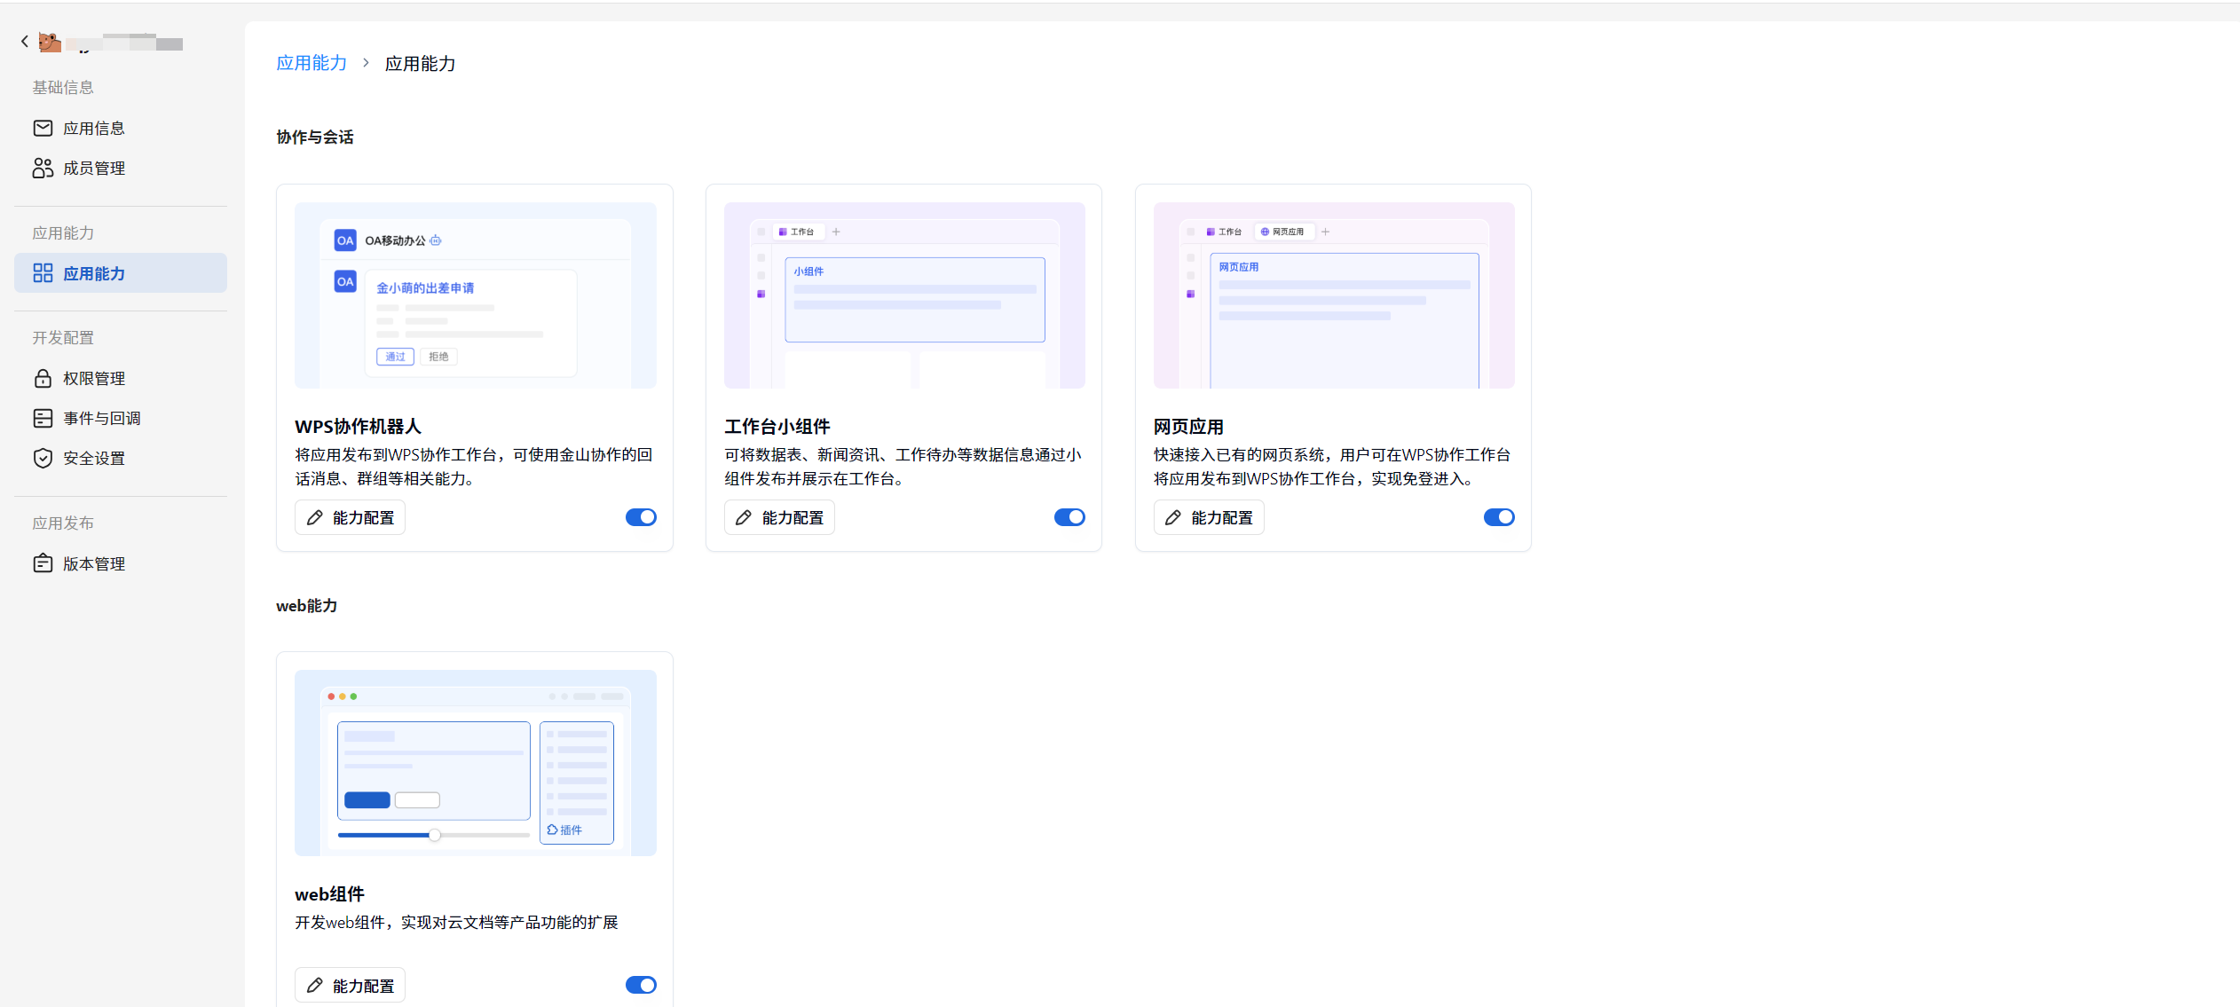Click the progress slider in web组件 preview
This screenshot has height=1007, width=2240.
click(434, 834)
